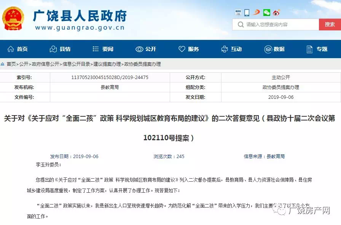
Task: Click the magnifier icon in search box
Action: pos(241,25)
